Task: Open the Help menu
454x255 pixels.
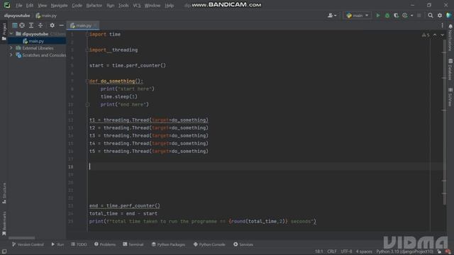Action: (170, 6)
